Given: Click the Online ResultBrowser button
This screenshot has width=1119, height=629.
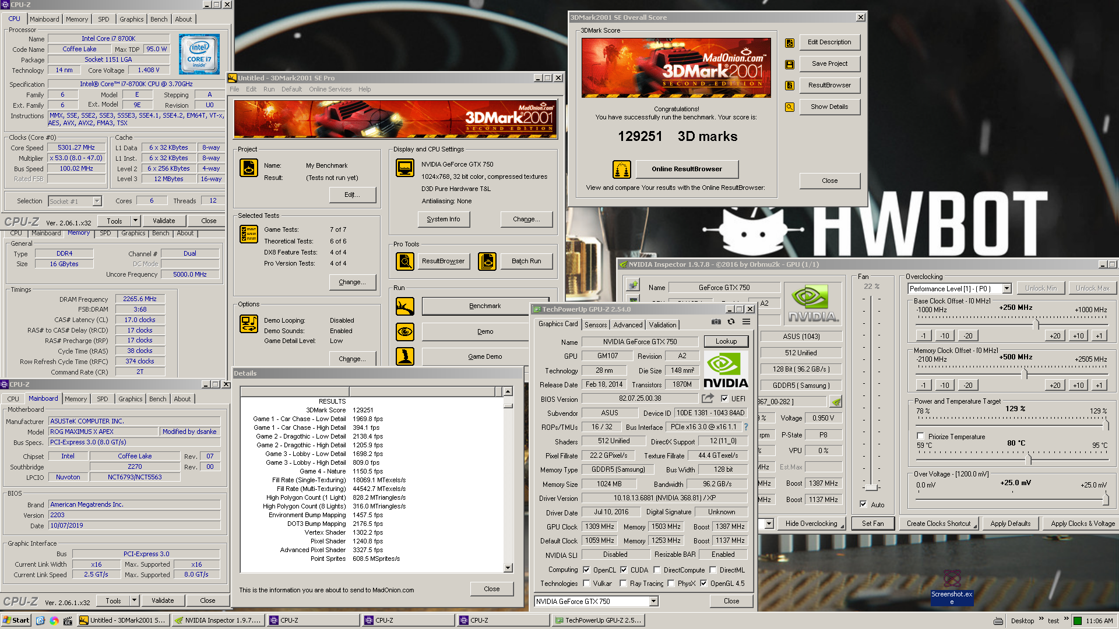Looking at the screenshot, I should click(x=687, y=169).
